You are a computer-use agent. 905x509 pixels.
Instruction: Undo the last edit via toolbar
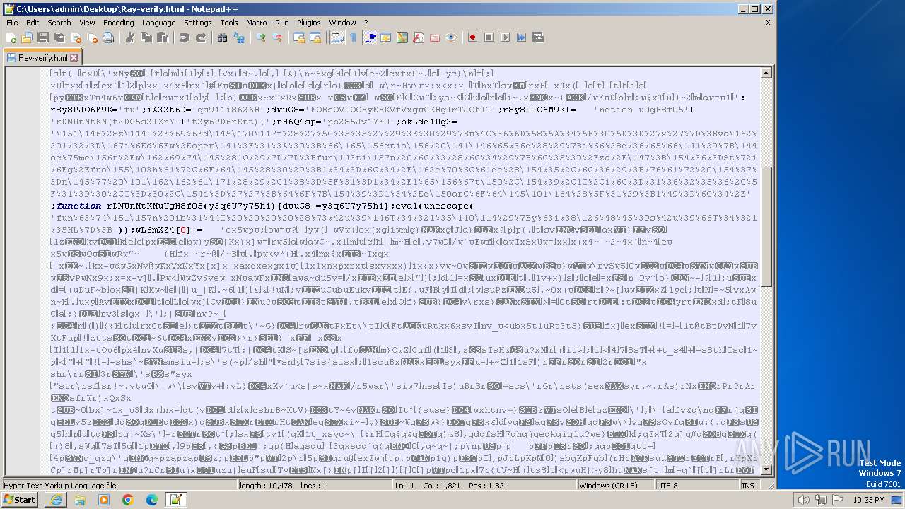pyautogui.click(x=184, y=37)
